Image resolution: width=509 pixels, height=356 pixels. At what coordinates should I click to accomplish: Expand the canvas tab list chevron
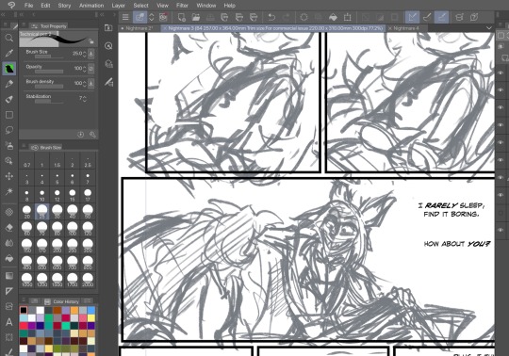pos(489,28)
